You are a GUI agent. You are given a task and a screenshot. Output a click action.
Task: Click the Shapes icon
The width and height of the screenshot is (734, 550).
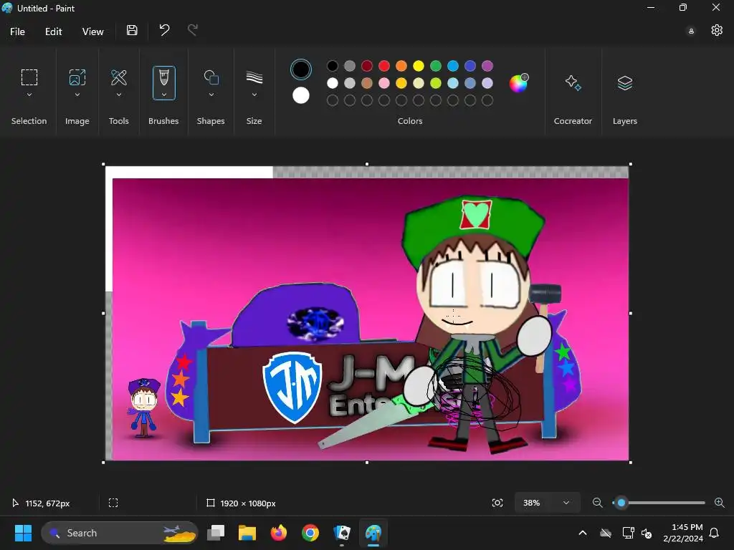tap(211, 77)
